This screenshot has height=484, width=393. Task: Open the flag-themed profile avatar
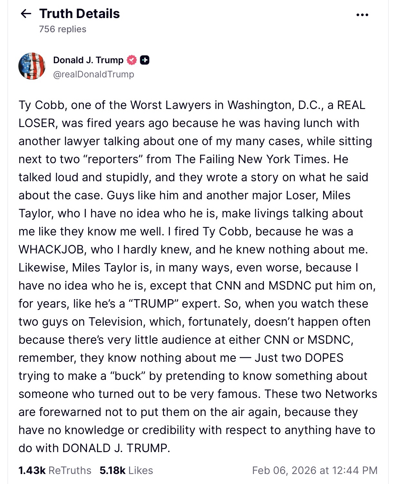coord(32,66)
